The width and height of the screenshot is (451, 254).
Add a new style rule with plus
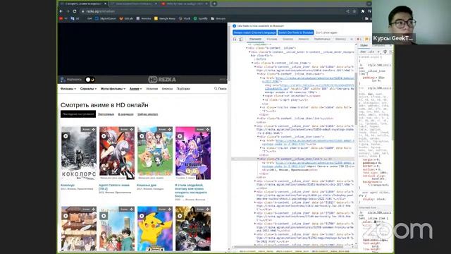click(378, 52)
